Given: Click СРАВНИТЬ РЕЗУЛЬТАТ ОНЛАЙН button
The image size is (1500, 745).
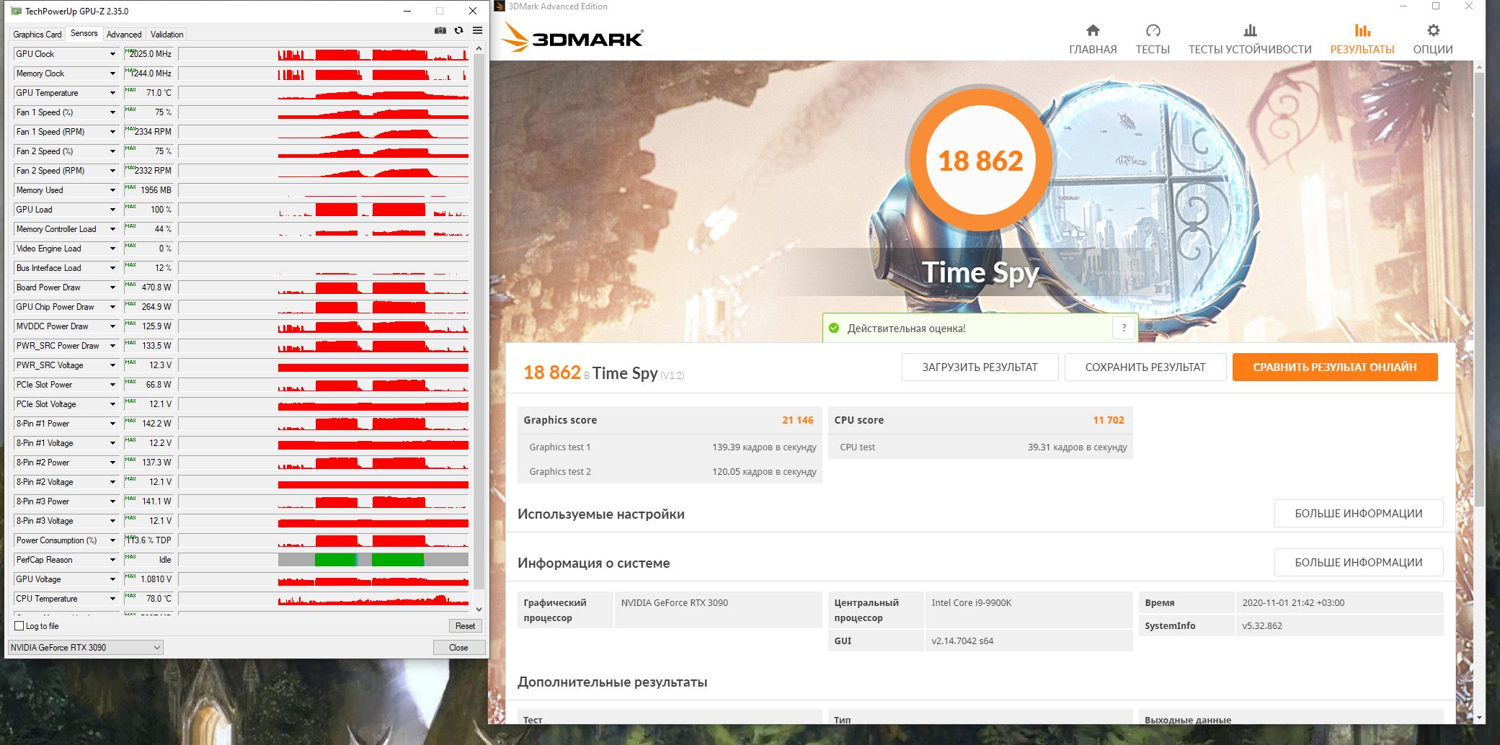Looking at the screenshot, I should click(1335, 367).
